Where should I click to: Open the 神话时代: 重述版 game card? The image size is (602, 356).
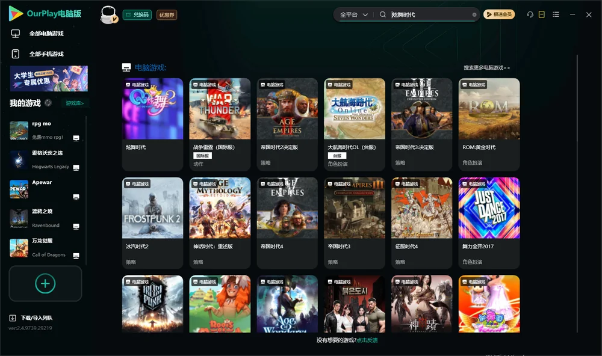coord(220,223)
